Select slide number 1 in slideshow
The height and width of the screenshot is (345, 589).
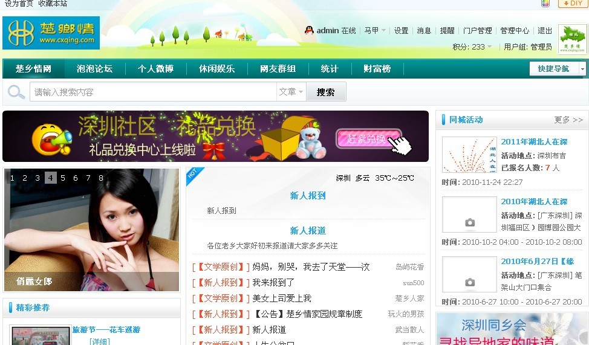coord(12,178)
